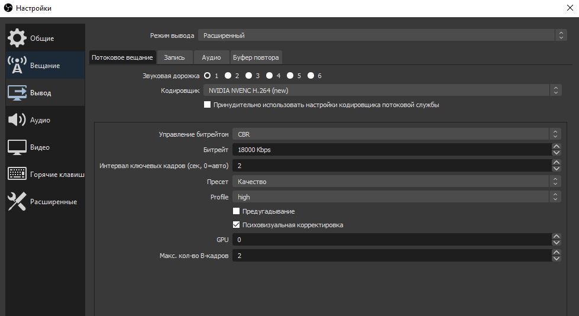The height and width of the screenshot is (316, 579).
Task: Toggle forced streaming service encoder settings
Action: point(208,105)
